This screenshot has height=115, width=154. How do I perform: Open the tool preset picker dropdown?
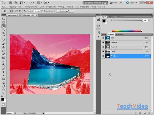[x=8, y=11]
